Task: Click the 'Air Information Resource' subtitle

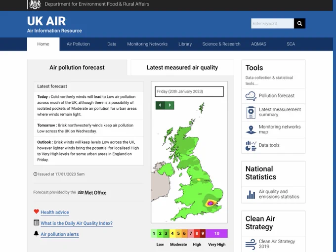Action: pyautogui.click(x=54, y=31)
